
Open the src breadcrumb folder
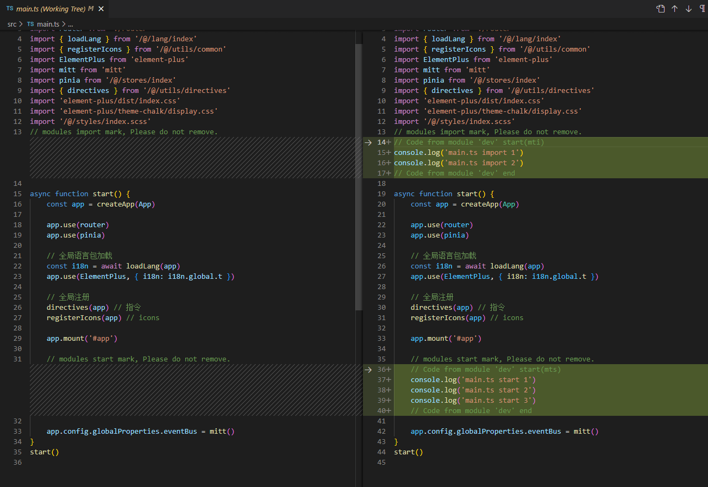point(12,24)
